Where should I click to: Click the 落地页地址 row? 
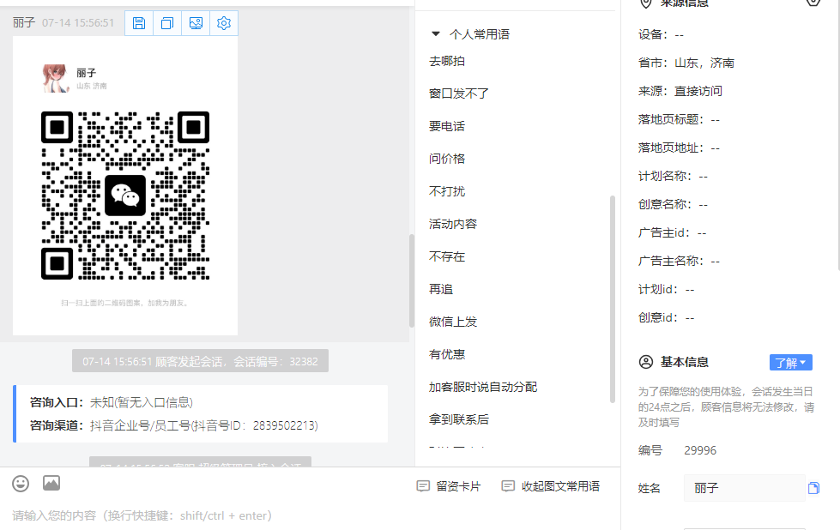tap(679, 148)
